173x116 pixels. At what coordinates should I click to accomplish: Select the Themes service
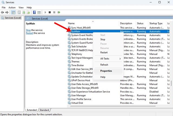tap(75, 61)
